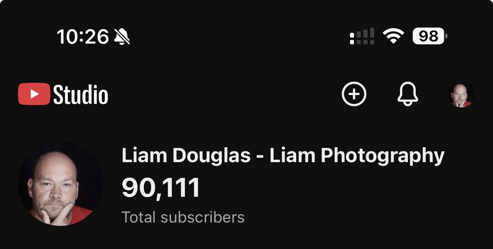The image size is (493, 249).
Task: Tap the "Liam Photography" part of the channel name
Action: click(x=357, y=156)
